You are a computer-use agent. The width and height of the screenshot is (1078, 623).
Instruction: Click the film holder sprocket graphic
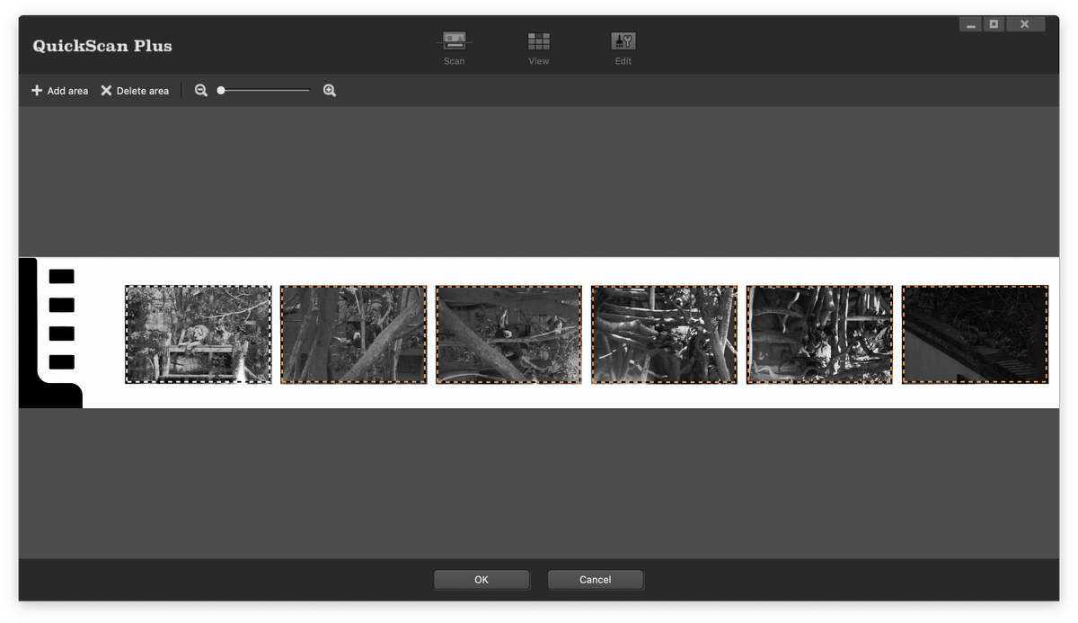click(x=51, y=333)
